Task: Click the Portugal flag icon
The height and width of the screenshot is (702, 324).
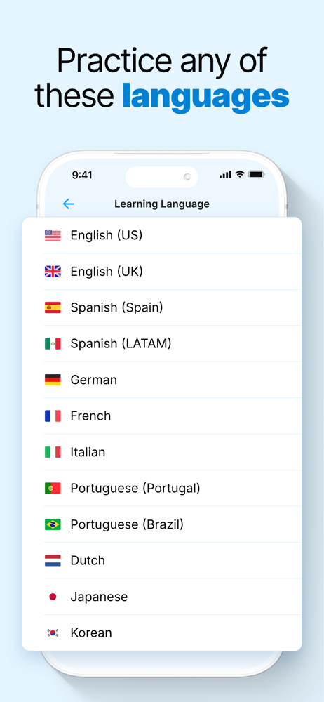Action: click(x=53, y=489)
